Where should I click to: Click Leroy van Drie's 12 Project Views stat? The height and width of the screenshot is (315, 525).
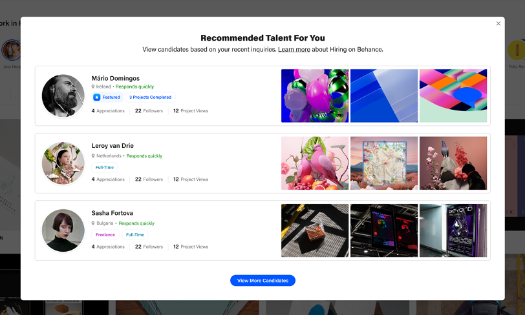point(191,179)
